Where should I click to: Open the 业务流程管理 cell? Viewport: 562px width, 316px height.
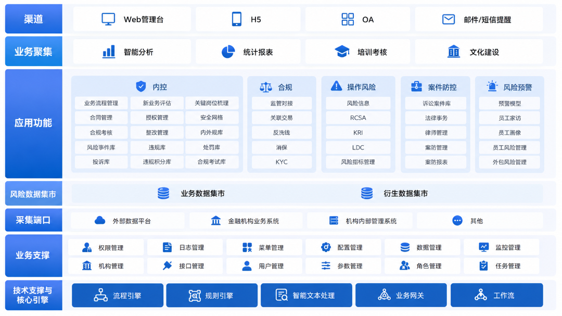point(101,103)
